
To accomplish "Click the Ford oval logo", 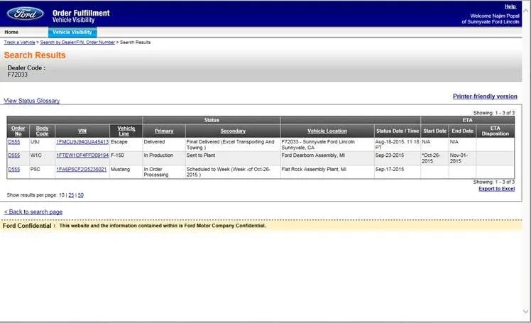I will pos(26,13).
